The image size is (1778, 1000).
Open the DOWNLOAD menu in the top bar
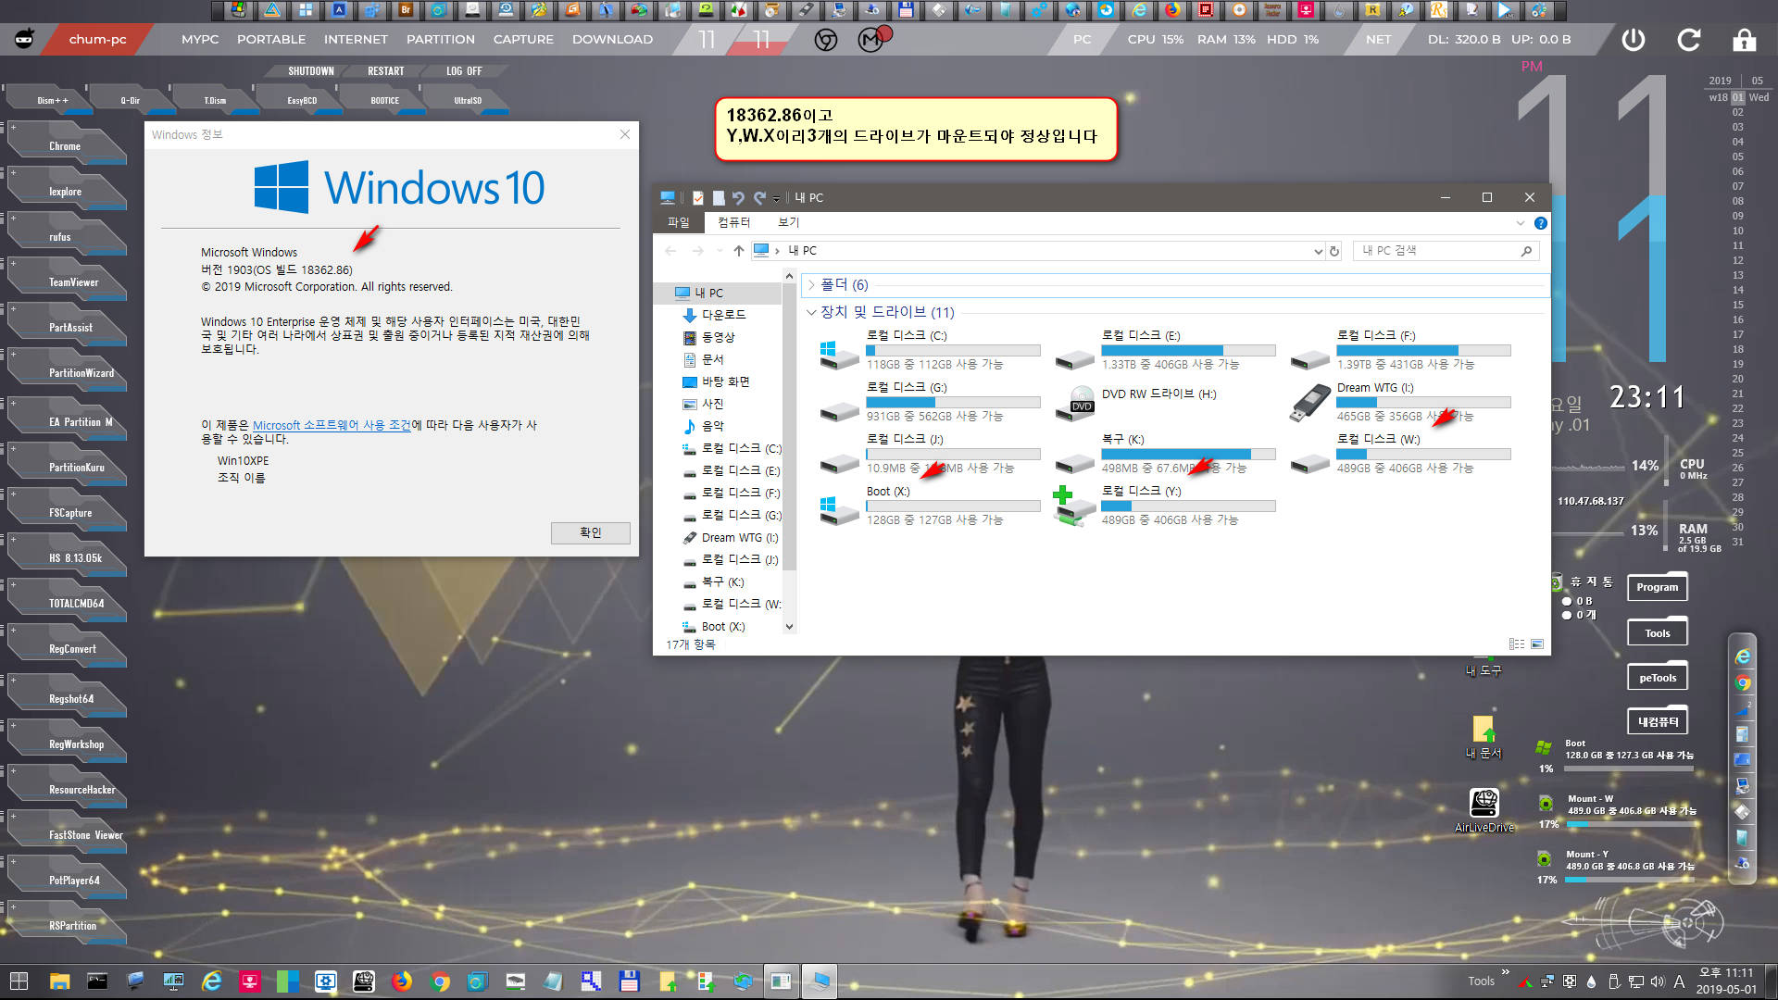pos(612,40)
